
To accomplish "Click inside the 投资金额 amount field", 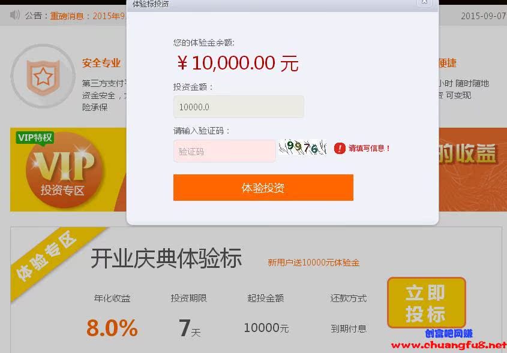I will click(239, 107).
